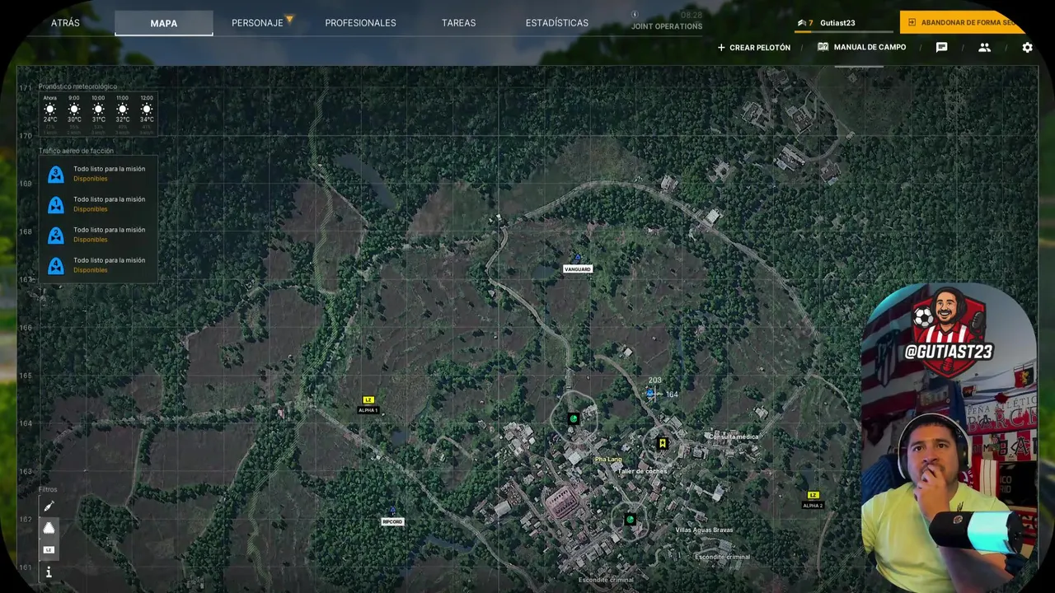The width and height of the screenshot is (1055, 593).
Task: Click the Gutiast23 player name
Action: click(837, 23)
